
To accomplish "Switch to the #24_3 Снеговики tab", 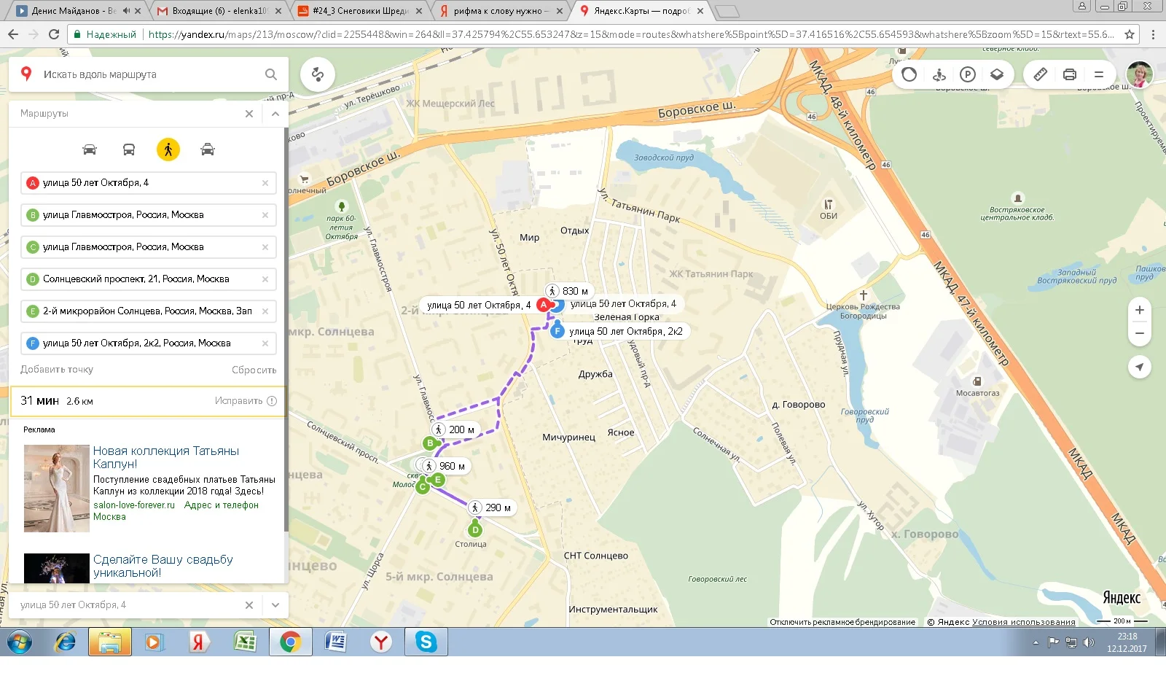I will [x=360, y=11].
